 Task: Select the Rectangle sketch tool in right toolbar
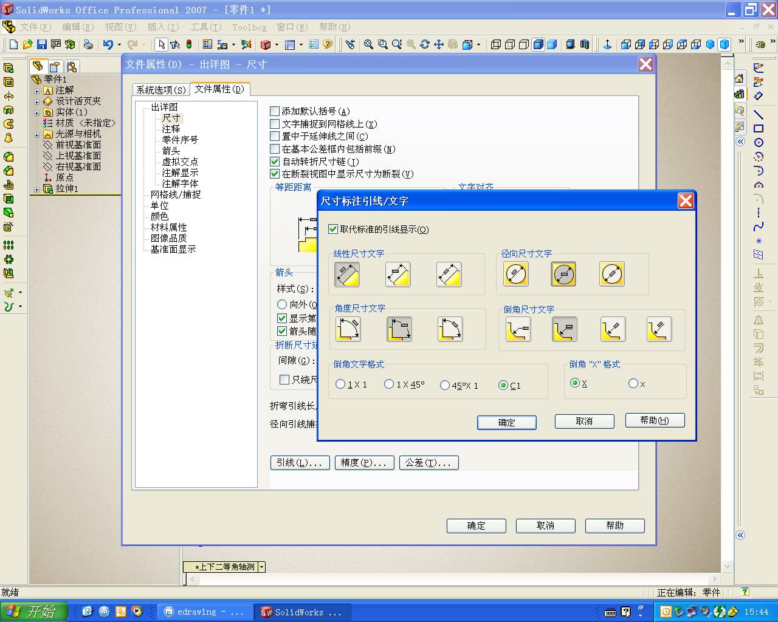(759, 129)
